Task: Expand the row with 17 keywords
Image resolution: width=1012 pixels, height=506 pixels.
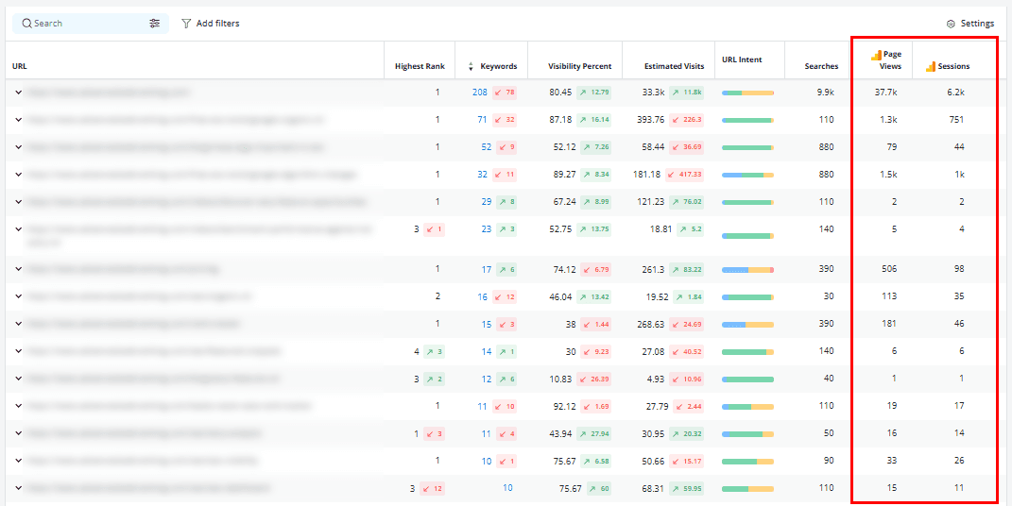Action: click(19, 269)
